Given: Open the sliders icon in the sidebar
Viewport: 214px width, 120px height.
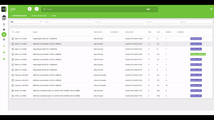Looking at the screenshot, I should 4,46.
